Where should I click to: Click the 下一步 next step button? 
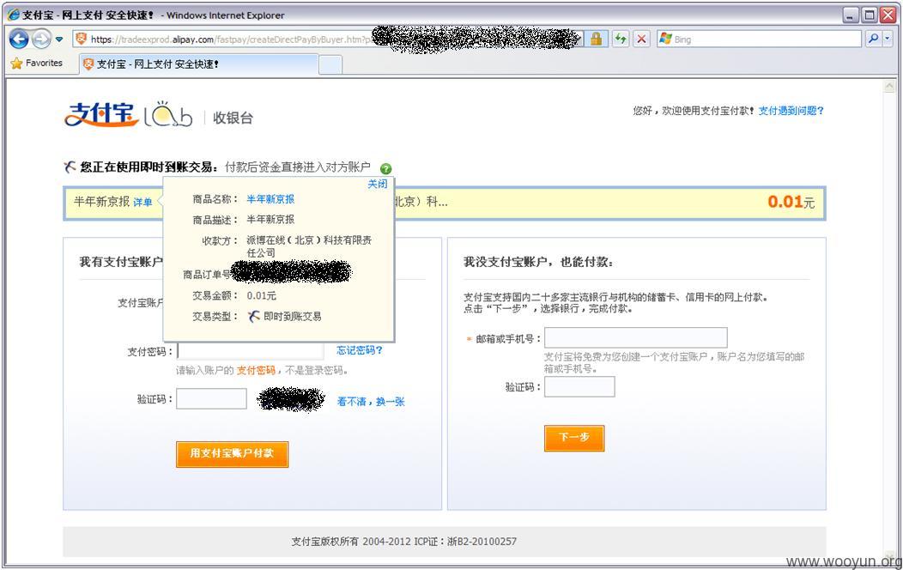(x=574, y=438)
